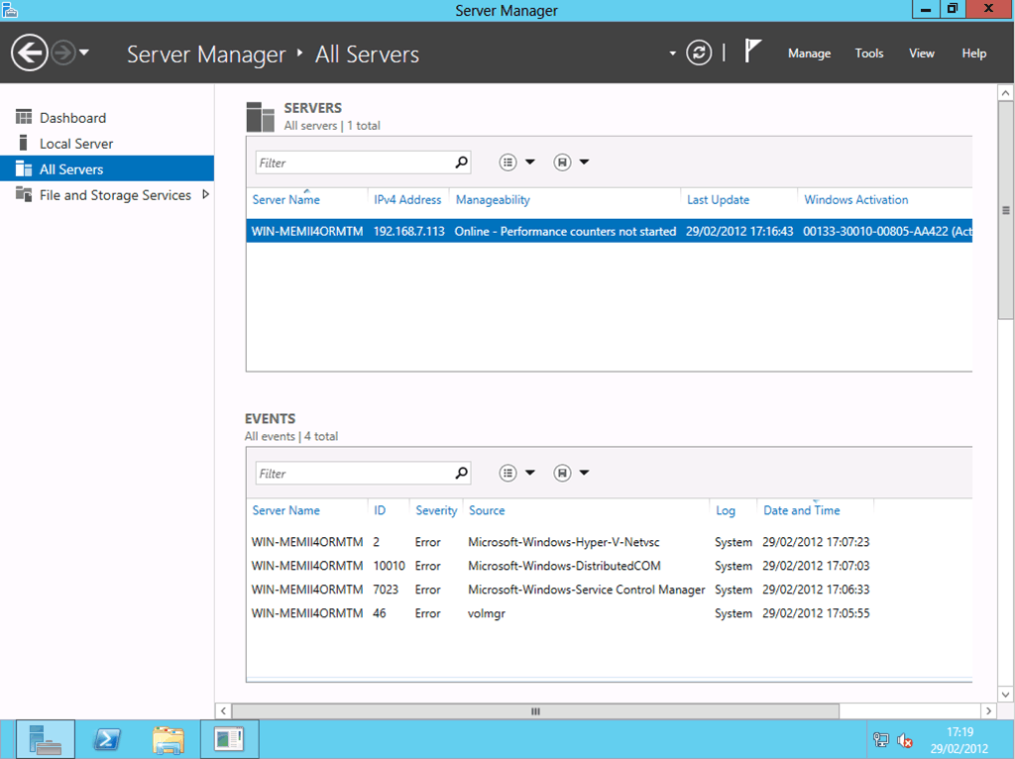
Task: Sort events by Severity column header
Action: (x=436, y=511)
